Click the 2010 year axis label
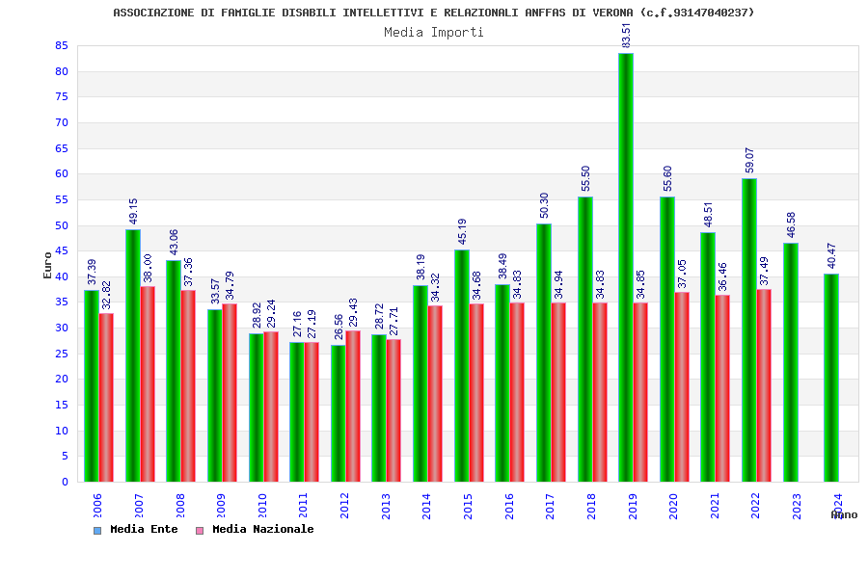The width and height of the screenshot is (868, 578). click(261, 506)
